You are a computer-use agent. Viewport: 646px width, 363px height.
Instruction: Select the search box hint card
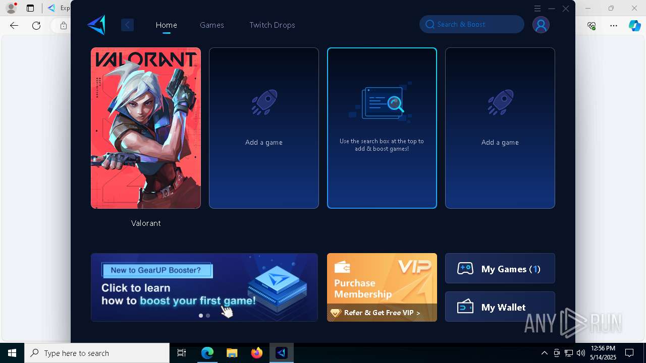point(382,128)
